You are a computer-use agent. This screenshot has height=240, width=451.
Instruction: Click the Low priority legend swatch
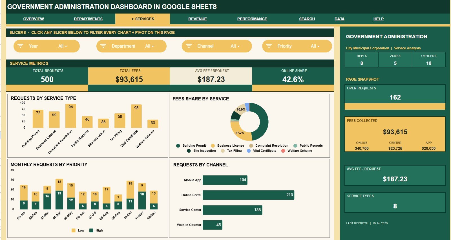point(74,230)
